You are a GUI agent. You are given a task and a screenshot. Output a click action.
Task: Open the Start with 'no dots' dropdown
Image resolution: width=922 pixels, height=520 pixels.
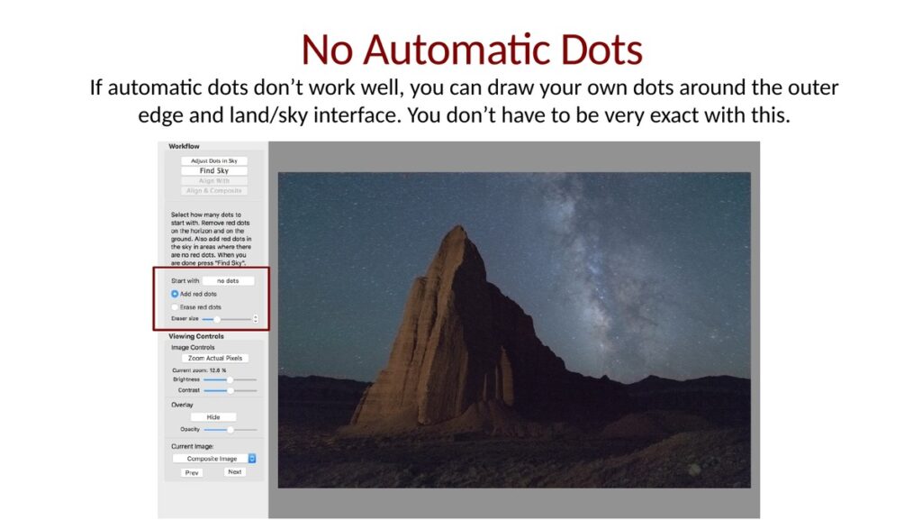click(228, 280)
